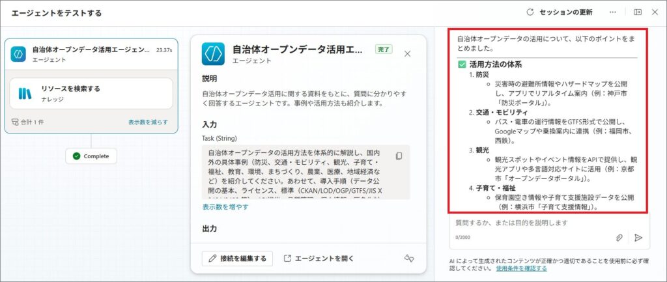Copy the Task input text with copy icon
Screen dimensions: 667x282
399,156
